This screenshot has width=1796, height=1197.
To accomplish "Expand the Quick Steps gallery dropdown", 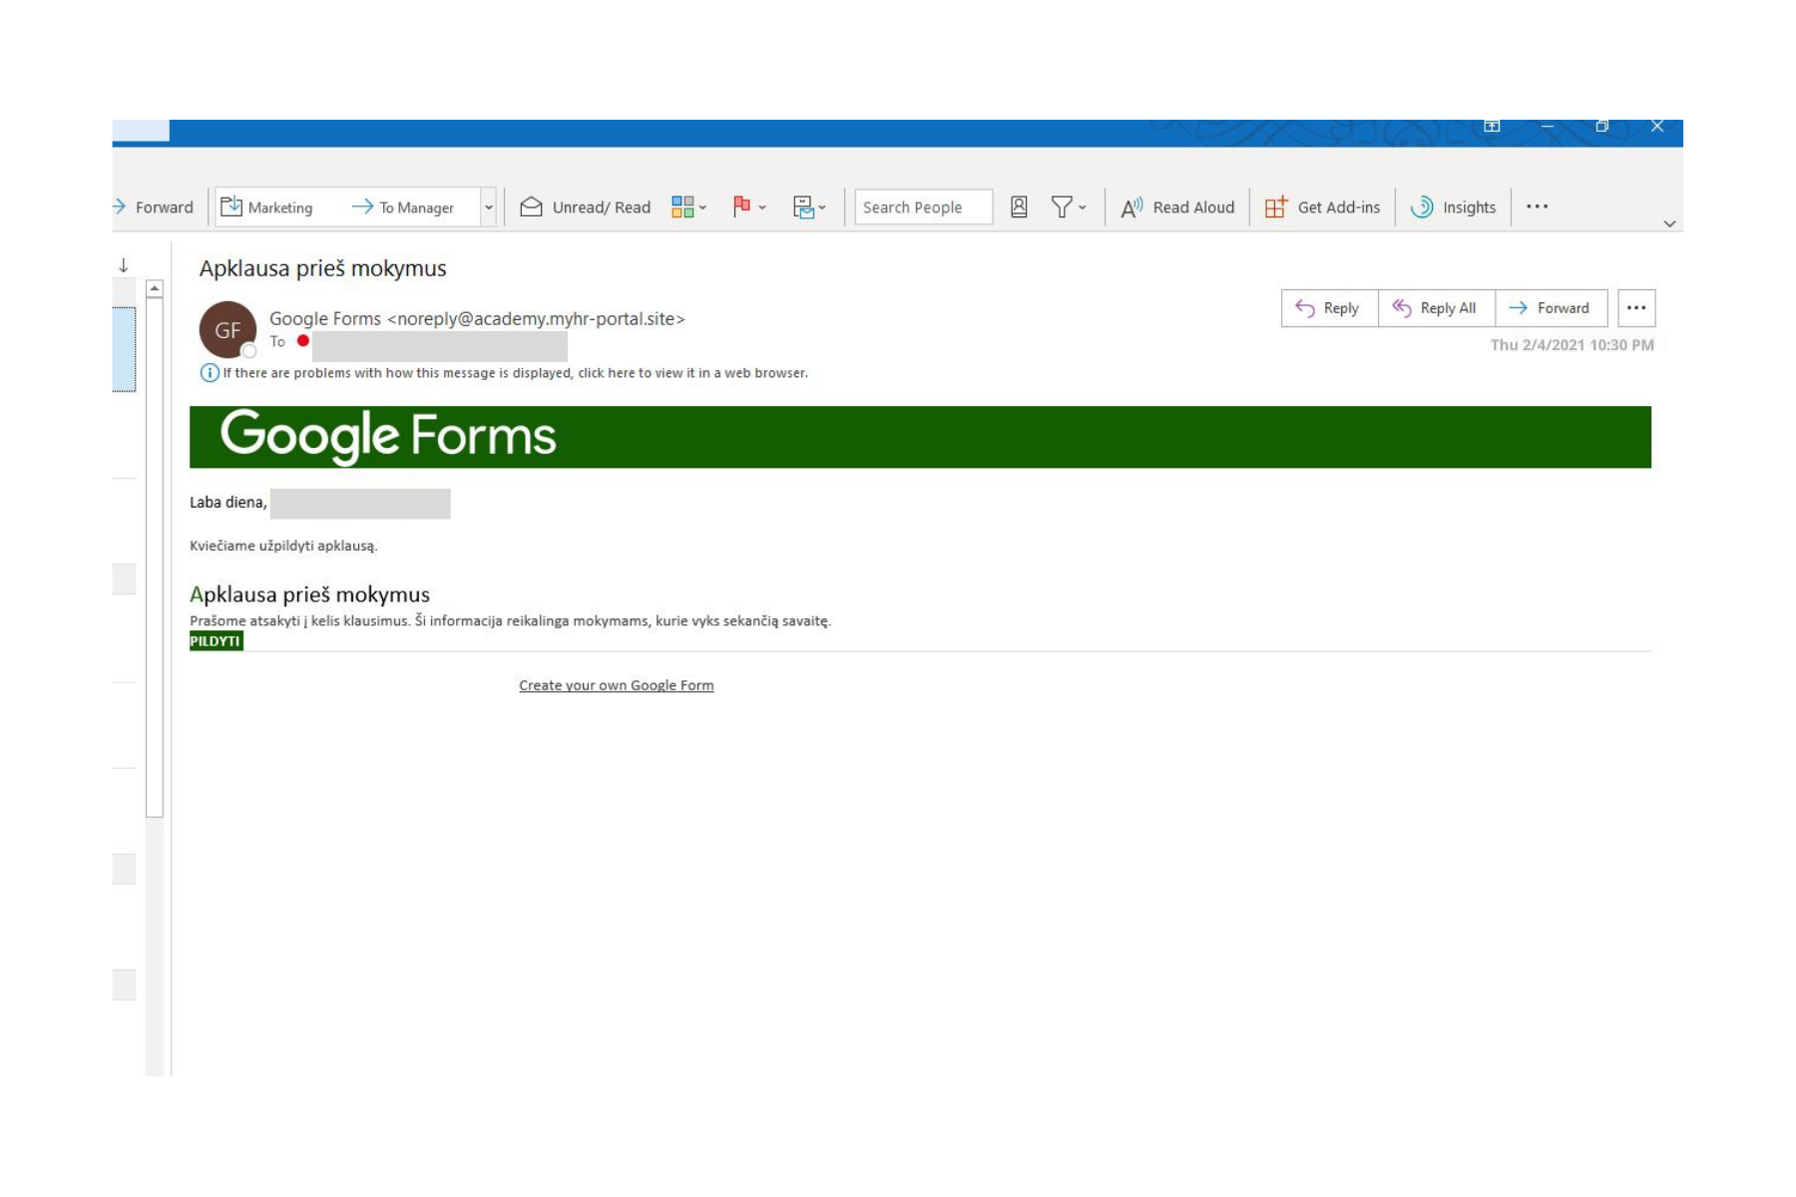I will click(x=489, y=207).
